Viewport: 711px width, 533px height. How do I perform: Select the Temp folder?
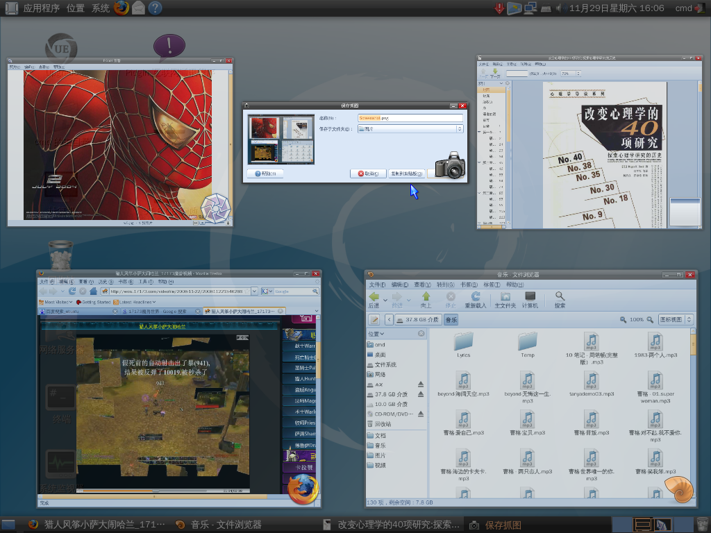tap(528, 346)
